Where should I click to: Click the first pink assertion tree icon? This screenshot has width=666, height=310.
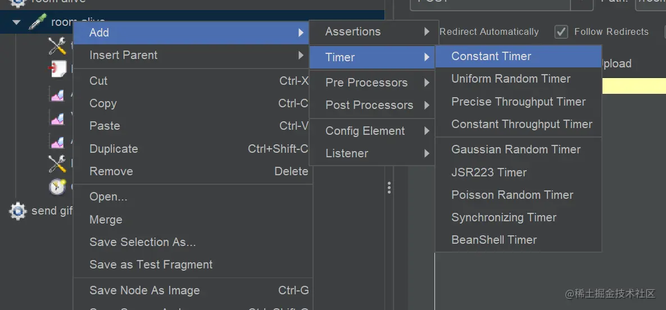coord(57,94)
